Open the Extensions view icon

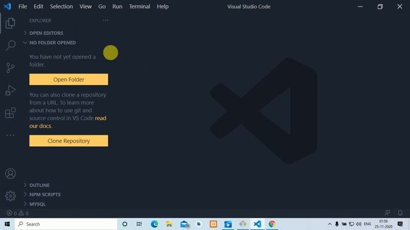10,113
